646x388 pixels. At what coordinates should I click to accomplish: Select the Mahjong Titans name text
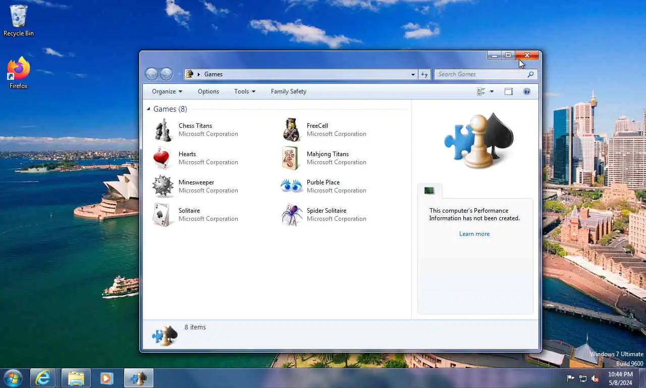pos(328,154)
